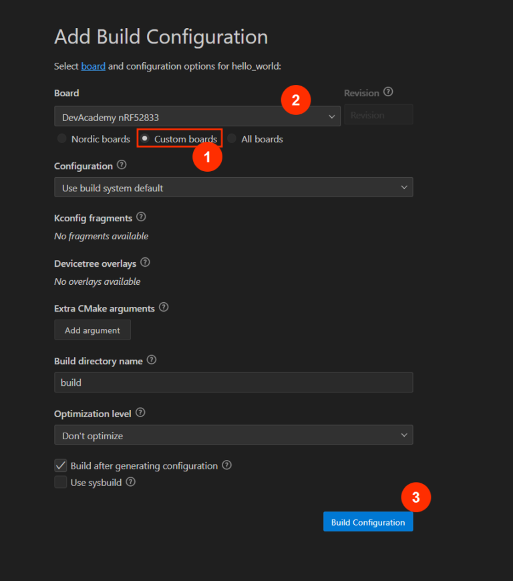Enable the Use sysbuild checkbox
The width and height of the screenshot is (513, 581).
point(61,482)
